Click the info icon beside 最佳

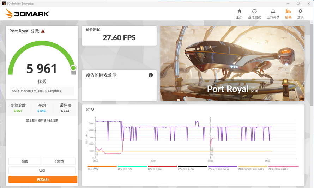pos(70,105)
